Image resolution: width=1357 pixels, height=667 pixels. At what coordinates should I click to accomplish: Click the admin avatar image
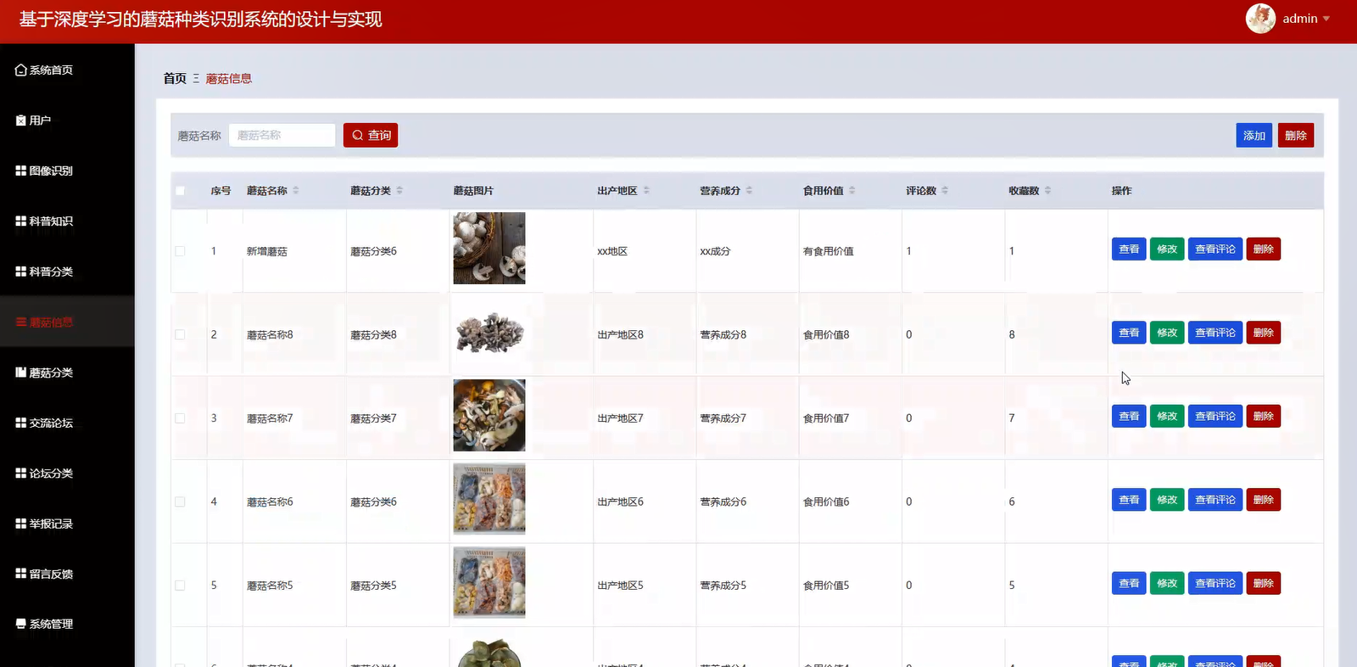click(1260, 19)
